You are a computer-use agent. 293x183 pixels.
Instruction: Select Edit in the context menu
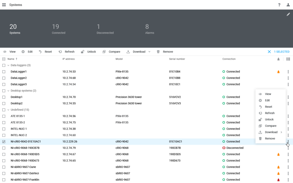pyautogui.click(x=271, y=100)
